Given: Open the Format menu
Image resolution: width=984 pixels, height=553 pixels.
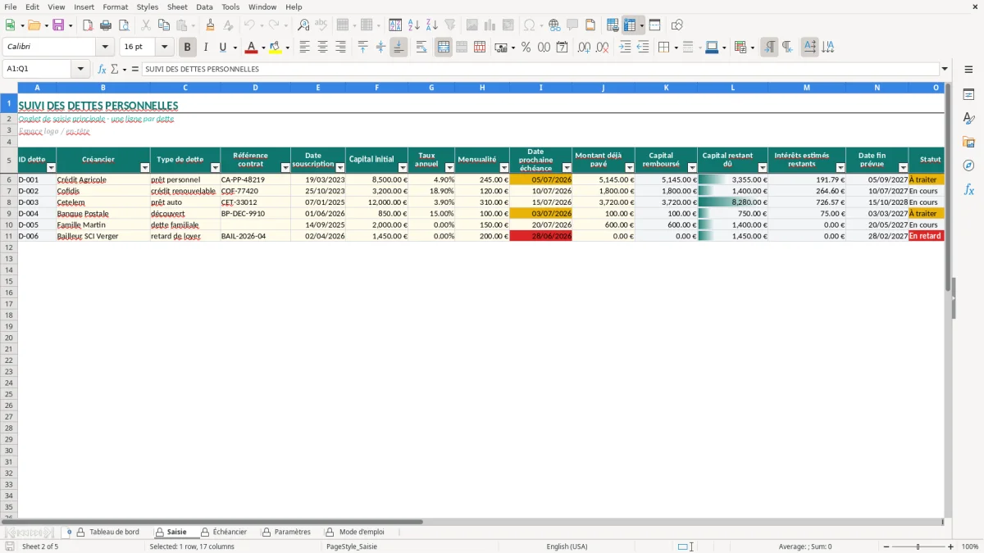Looking at the screenshot, I should (x=115, y=7).
